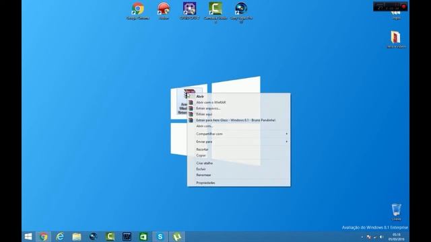Open the Windows Start button

pos(28,237)
